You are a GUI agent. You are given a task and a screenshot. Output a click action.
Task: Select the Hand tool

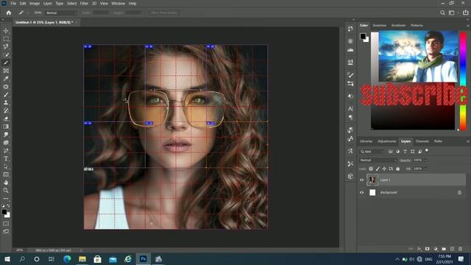pyautogui.click(x=6, y=183)
